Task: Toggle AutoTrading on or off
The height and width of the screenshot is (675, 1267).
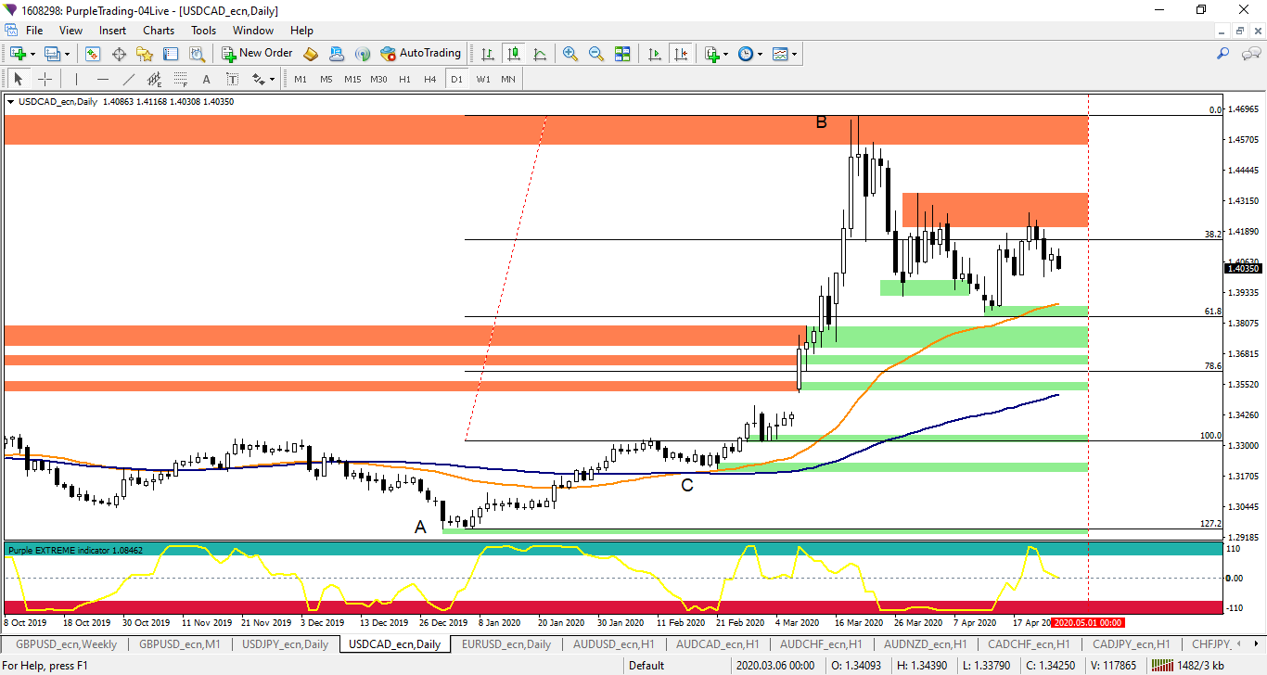Action: coord(420,54)
